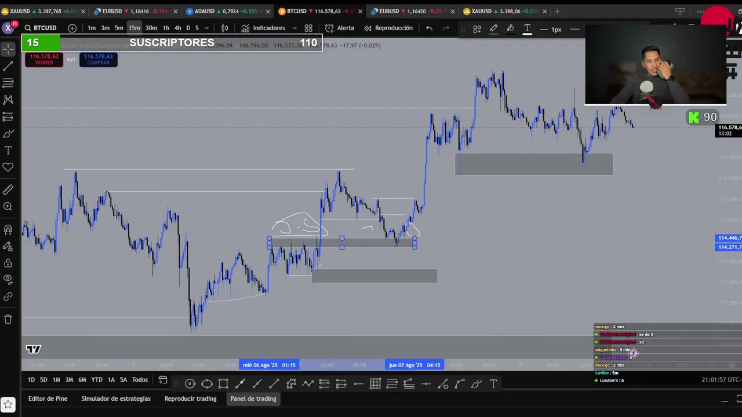This screenshot has width=742, height=417.
Task: Select the YTD date range
Action: click(x=97, y=380)
